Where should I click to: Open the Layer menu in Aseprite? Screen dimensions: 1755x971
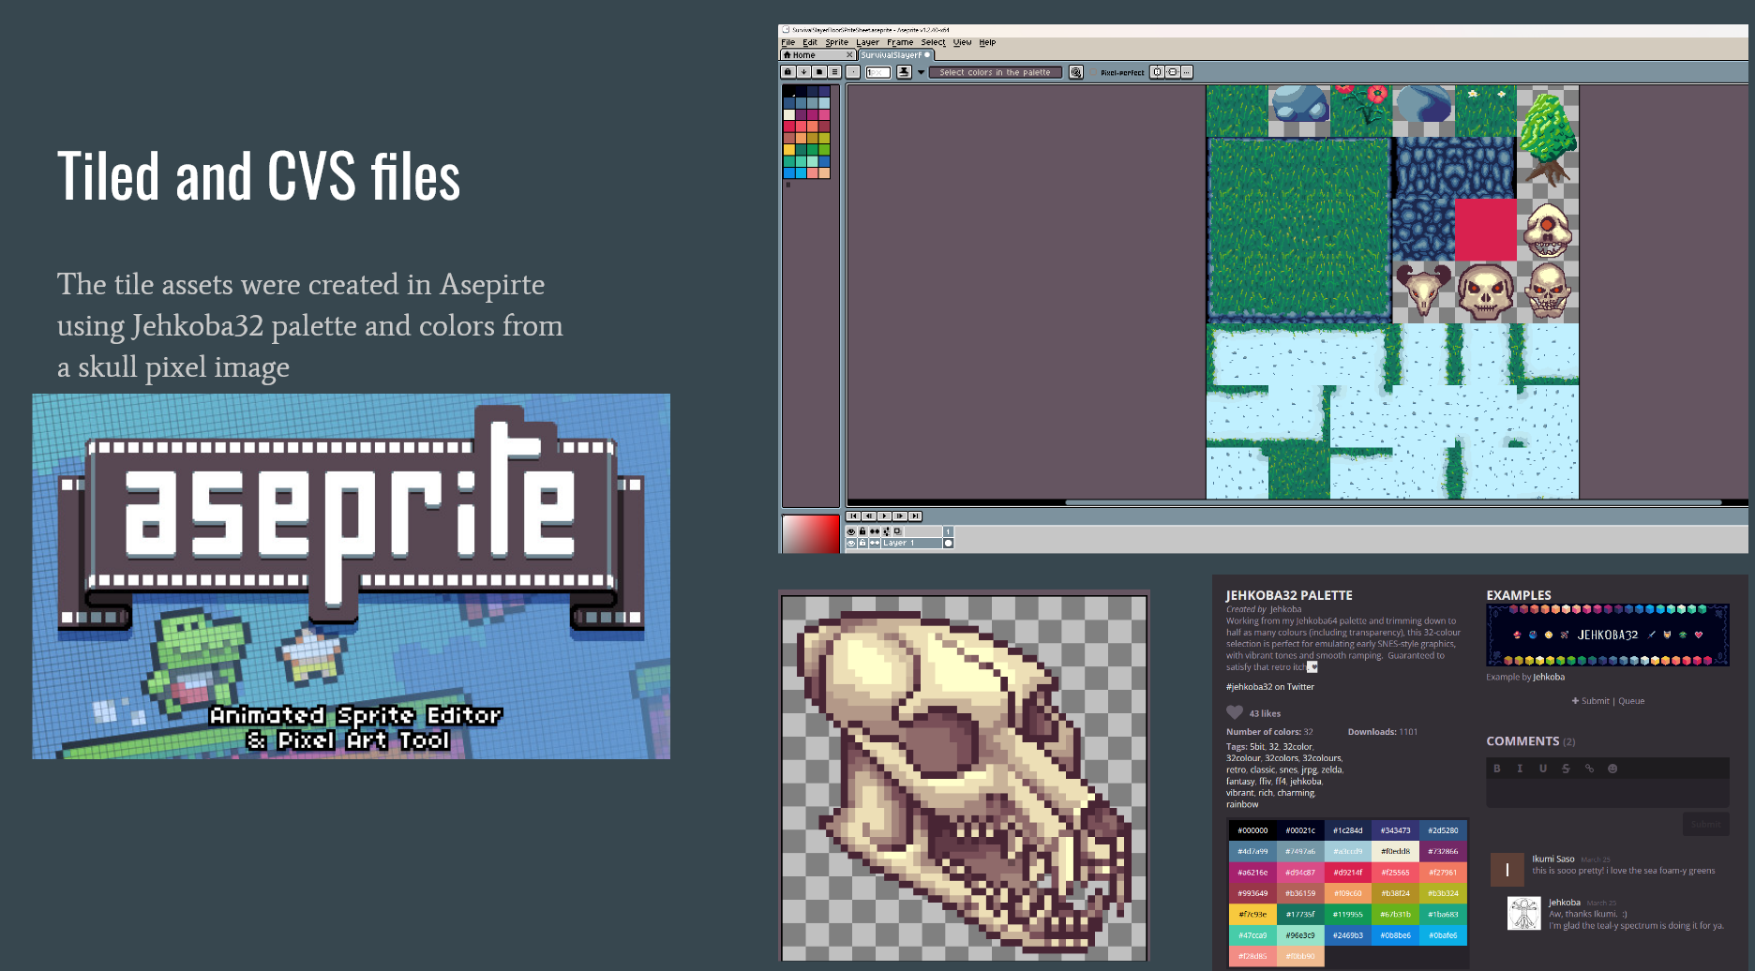pyautogui.click(x=867, y=42)
